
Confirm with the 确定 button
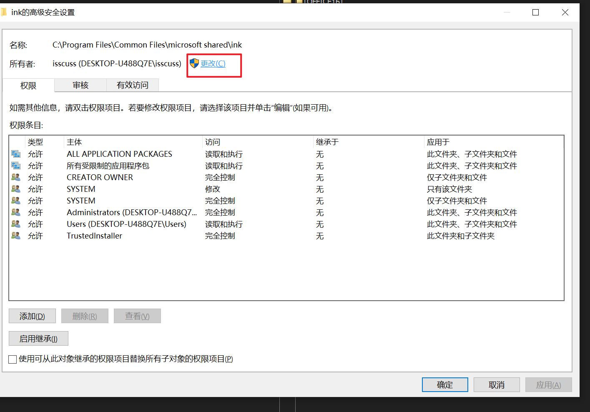[444, 385]
